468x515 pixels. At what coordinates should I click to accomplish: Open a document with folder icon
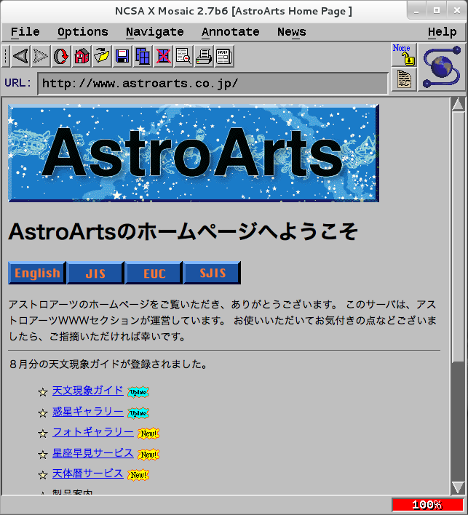[102, 56]
